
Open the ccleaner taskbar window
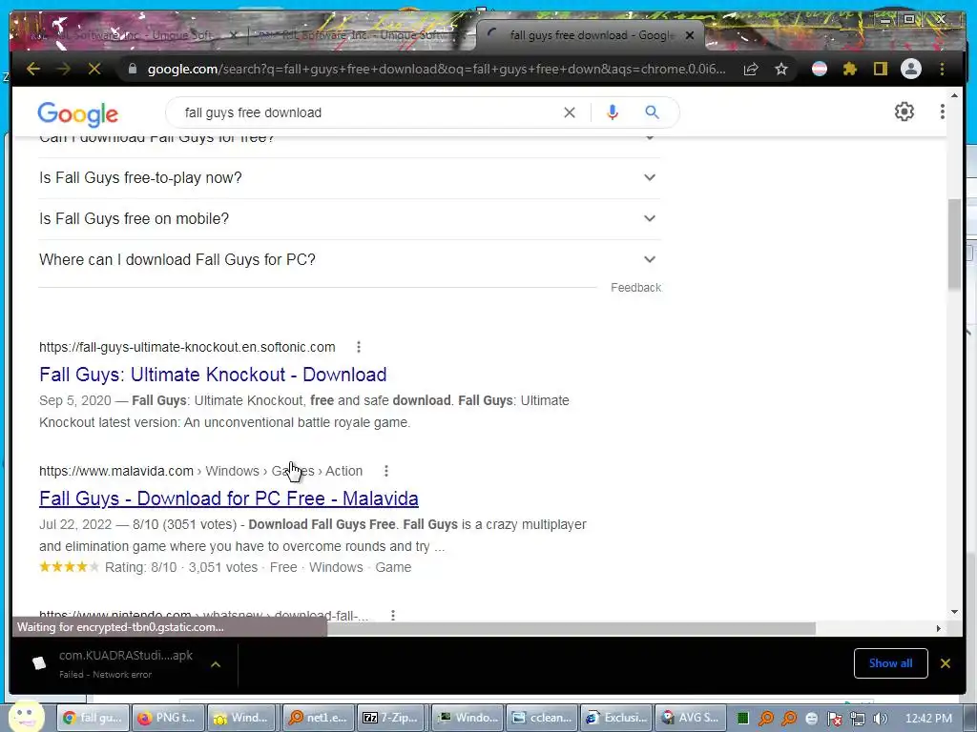click(542, 719)
